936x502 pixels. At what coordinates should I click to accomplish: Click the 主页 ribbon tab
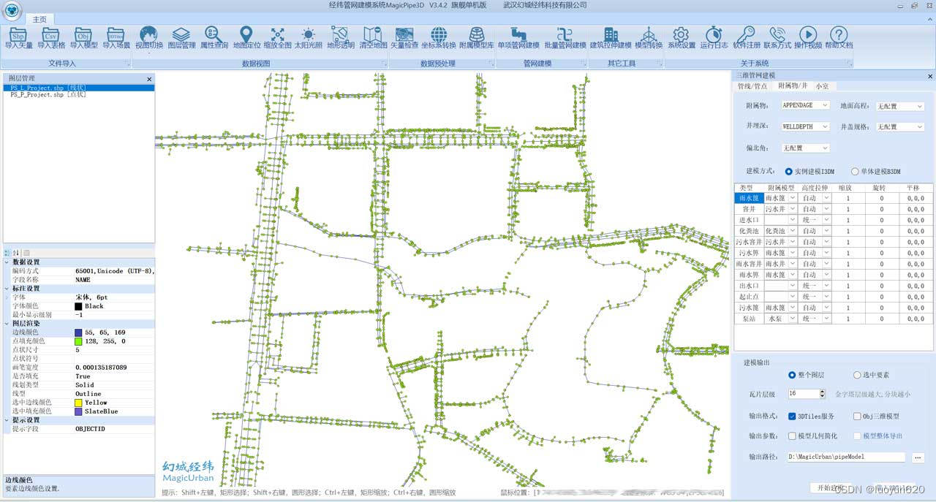click(x=39, y=19)
